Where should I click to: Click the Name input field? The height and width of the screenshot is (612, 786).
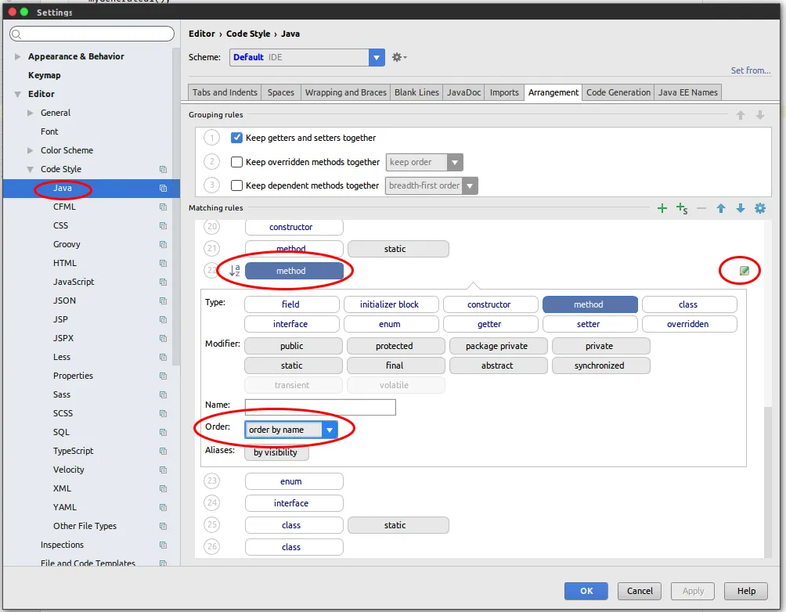[320, 407]
